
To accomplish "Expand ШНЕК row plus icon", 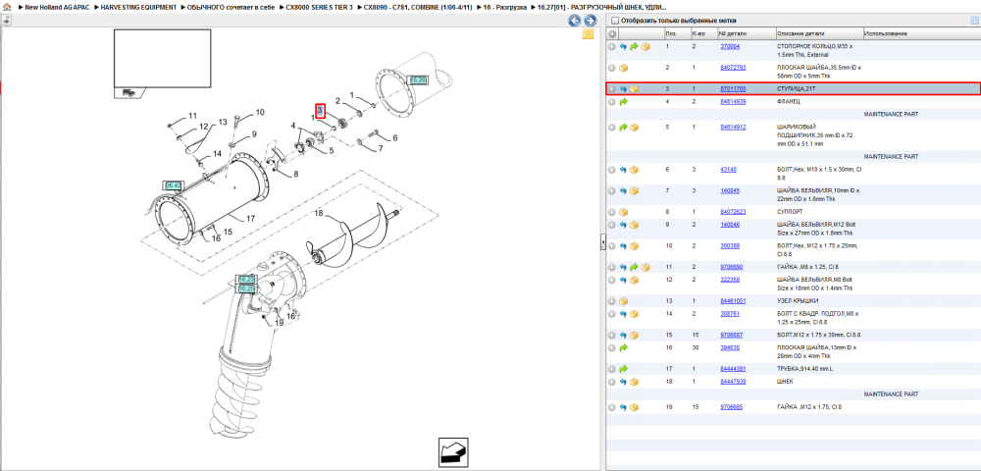I will [x=612, y=382].
